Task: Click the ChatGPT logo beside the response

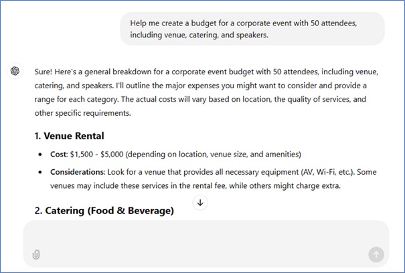Action: pyautogui.click(x=15, y=72)
